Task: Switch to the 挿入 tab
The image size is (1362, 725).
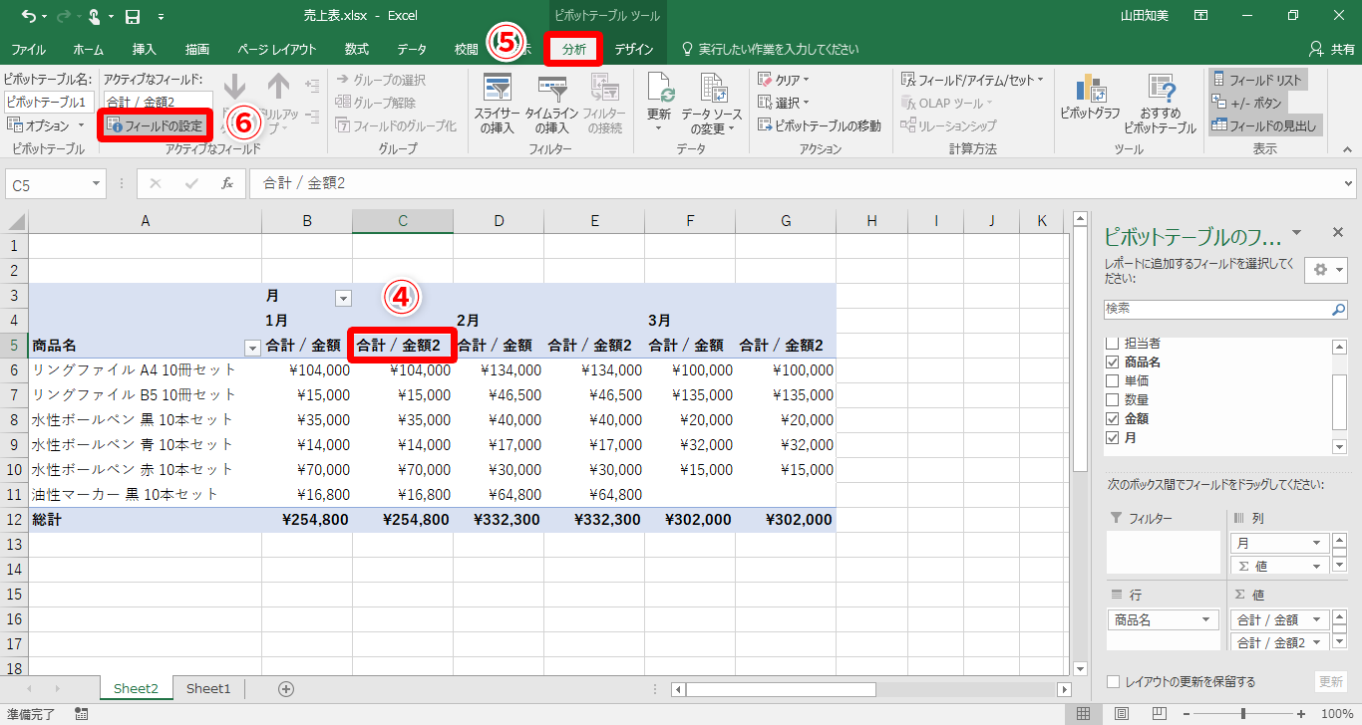Action: [x=145, y=50]
